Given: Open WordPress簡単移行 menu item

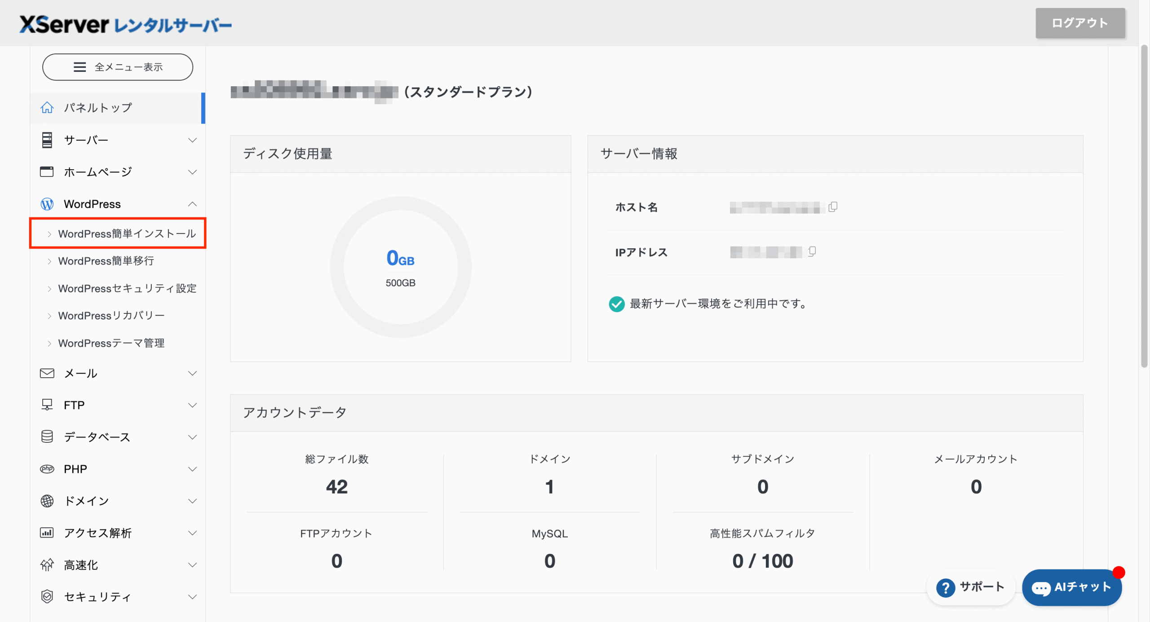Looking at the screenshot, I should (118, 261).
